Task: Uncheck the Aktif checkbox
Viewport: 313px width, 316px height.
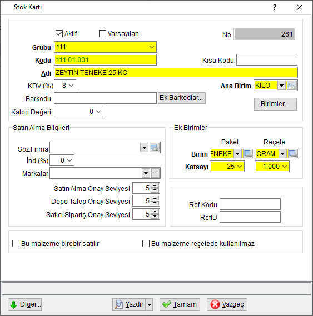Action: (59, 34)
